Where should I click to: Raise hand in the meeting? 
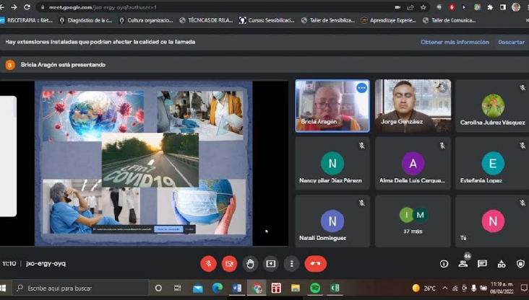coord(250,264)
